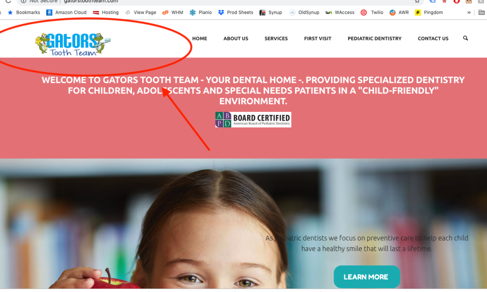Image resolution: width=487 pixels, height=292 pixels.
Task: Open the Contact Us link
Action: tap(433, 38)
